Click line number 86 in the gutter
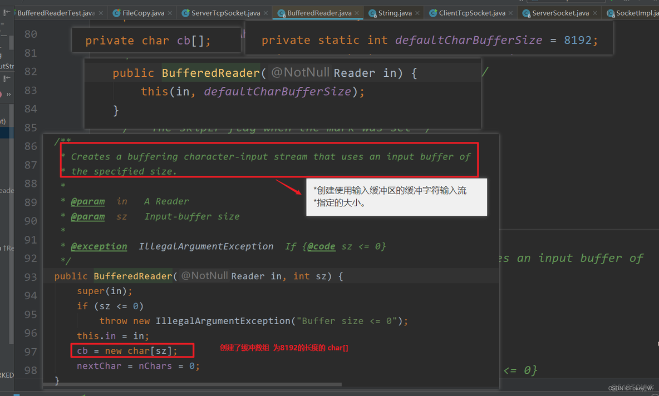The width and height of the screenshot is (659, 396). pos(30,146)
